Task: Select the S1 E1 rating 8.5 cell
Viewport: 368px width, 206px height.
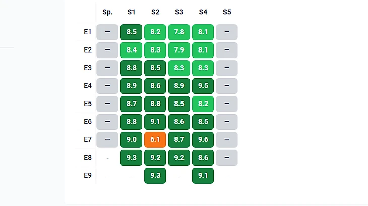Action: (x=132, y=32)
